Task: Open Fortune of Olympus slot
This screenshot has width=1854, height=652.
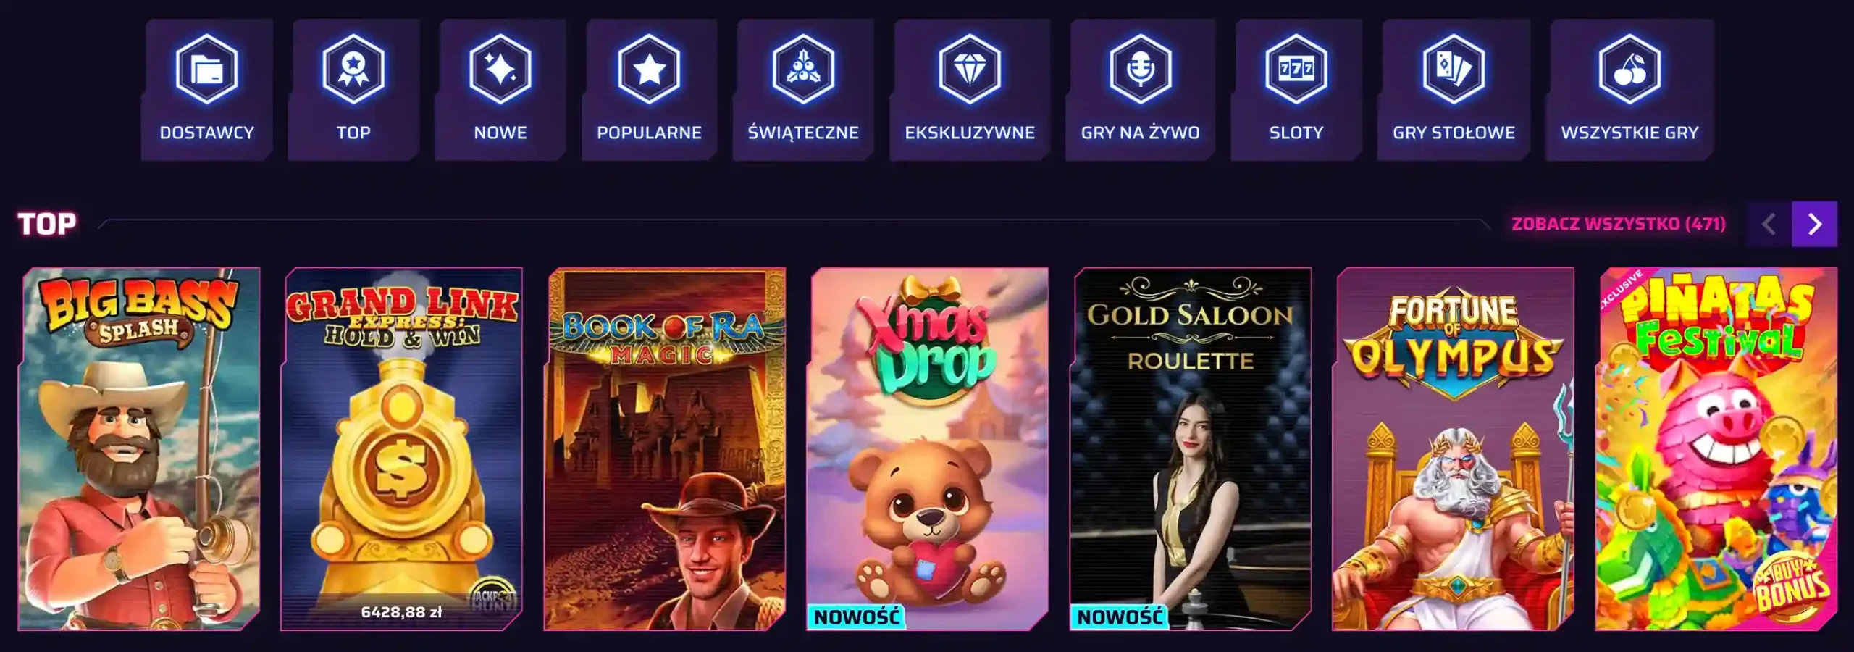Action: pyautogui.click(x=1454, y=449)
